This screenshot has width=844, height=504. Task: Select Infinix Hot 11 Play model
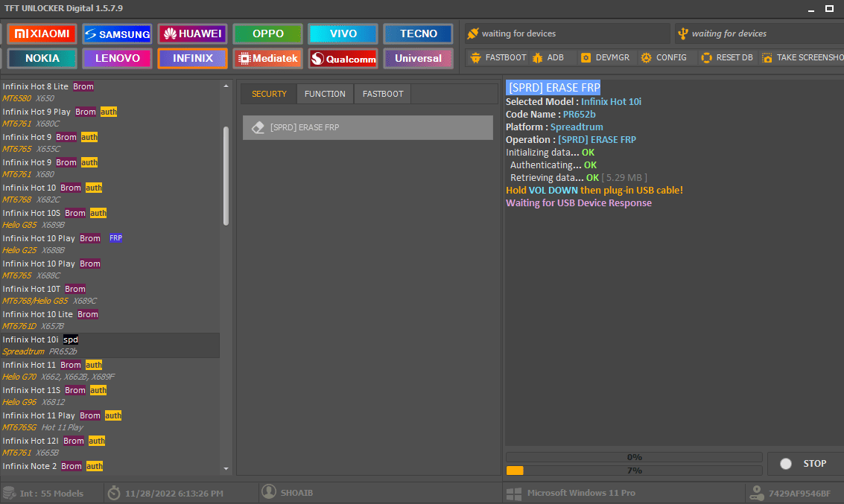[x=110, y=421]
